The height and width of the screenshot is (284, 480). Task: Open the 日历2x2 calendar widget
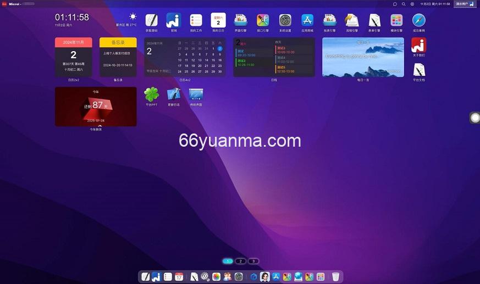pyautogui.click(x=74, y=57)
